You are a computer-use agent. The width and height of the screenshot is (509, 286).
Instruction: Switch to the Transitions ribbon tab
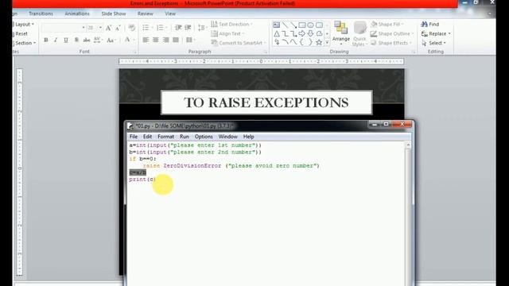[x=41, y=14]
